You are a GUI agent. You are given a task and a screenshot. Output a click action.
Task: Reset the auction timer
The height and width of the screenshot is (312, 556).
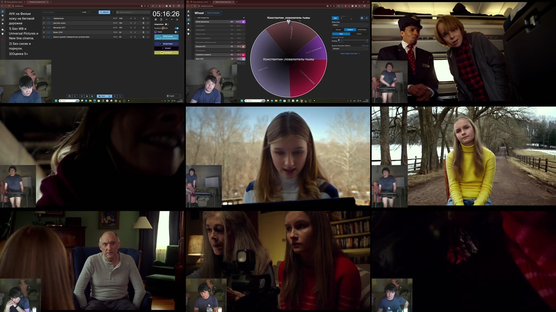click(161, 19)
